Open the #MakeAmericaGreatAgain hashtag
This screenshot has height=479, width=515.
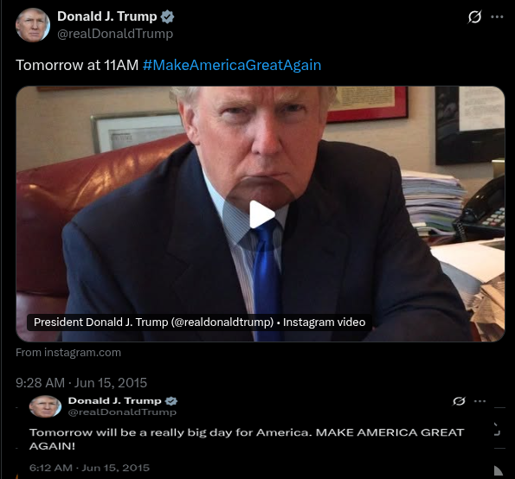click(232, 65)
